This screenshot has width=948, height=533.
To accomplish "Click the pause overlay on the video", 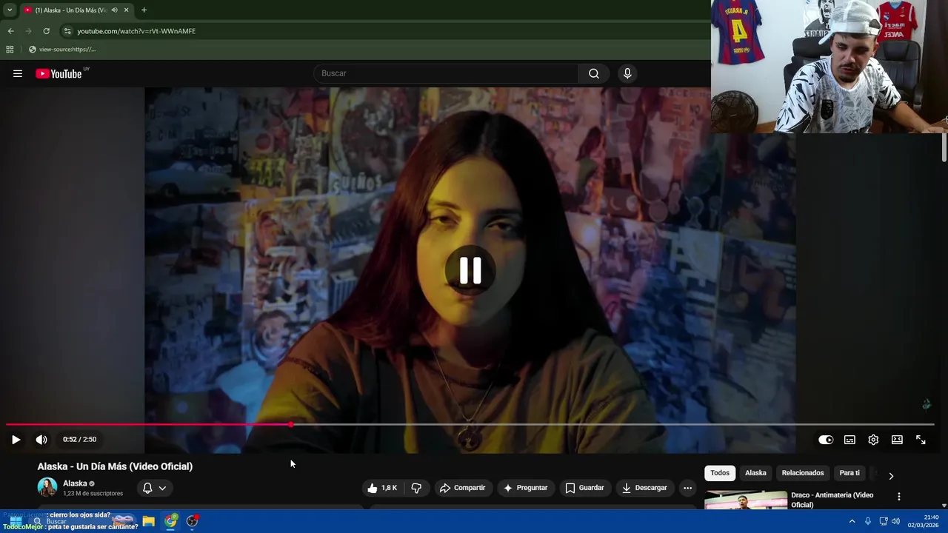I will tap(470, 271).
